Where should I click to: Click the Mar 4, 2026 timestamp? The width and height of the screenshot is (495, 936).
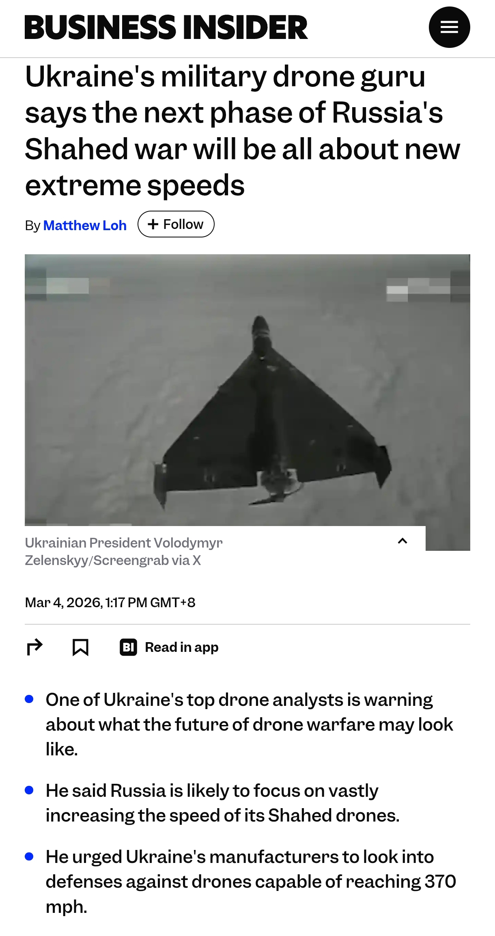[x=110, y=602]
